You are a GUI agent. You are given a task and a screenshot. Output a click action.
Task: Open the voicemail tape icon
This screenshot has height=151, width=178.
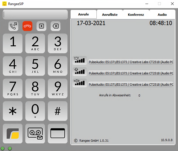[35, 133]
